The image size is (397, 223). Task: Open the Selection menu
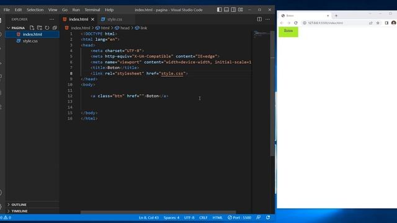click(x=35, y=10)
